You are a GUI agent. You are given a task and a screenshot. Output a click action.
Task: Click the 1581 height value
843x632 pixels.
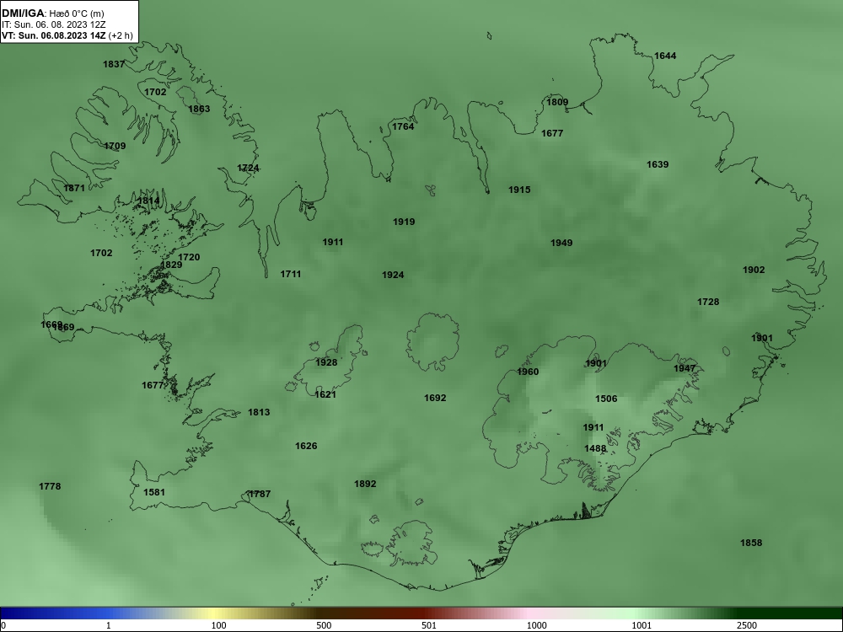pyautogui.click(x=154, y=492)
